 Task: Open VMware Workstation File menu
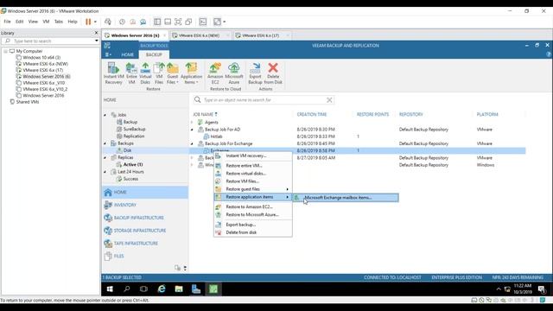tap(7, 22)
